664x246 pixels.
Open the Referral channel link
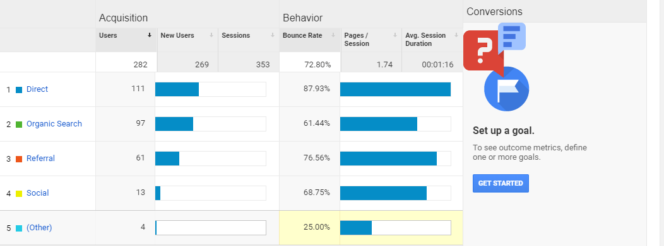[x=40, y=159]
